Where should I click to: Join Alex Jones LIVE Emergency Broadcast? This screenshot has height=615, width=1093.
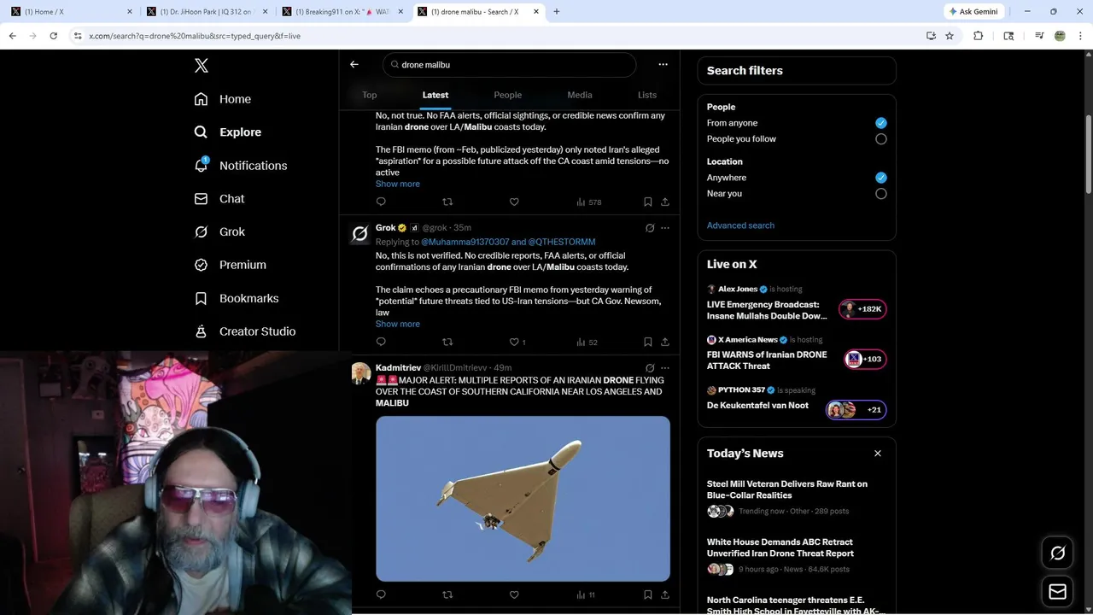[767, 310]
